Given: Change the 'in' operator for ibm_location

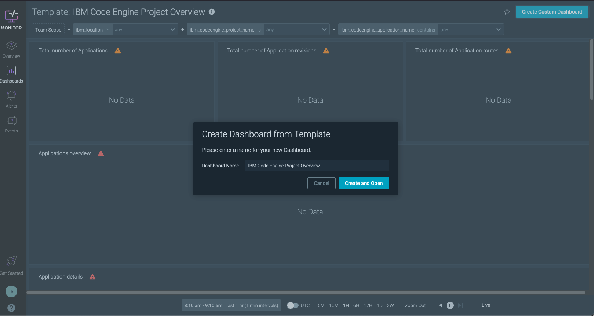Looking at the screenshot, I should [107, 30].
